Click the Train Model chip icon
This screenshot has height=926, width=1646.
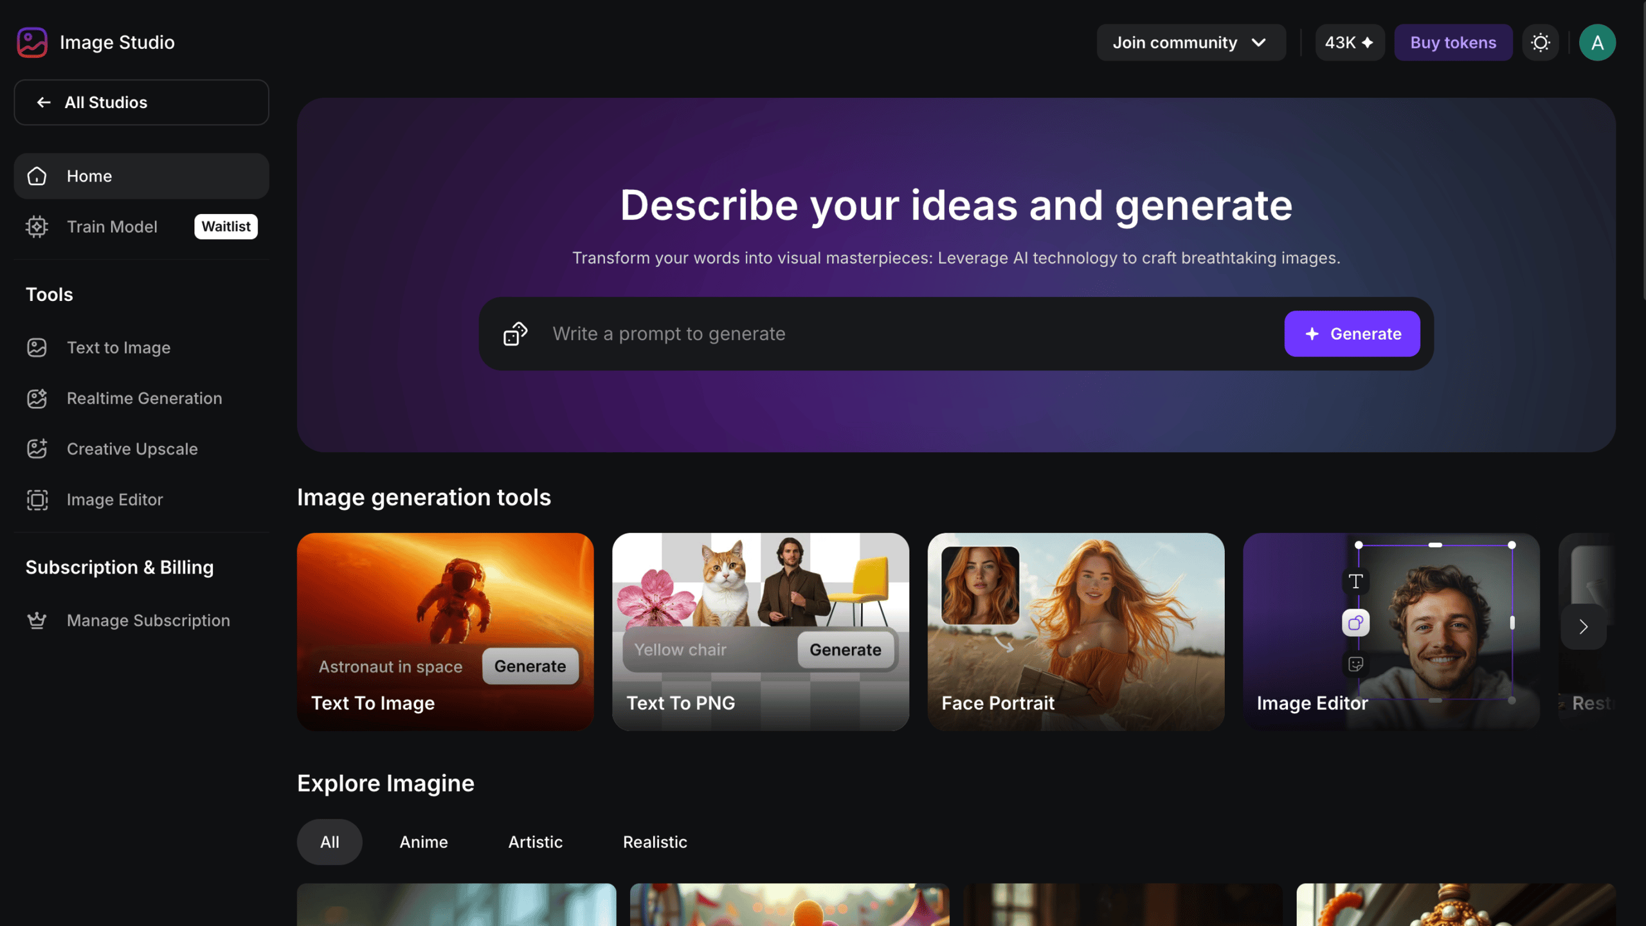[x=37, y=226]
